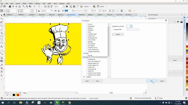Open File Explorer from the taskbar
188x105 pixels.
click(x=21, y=103)
